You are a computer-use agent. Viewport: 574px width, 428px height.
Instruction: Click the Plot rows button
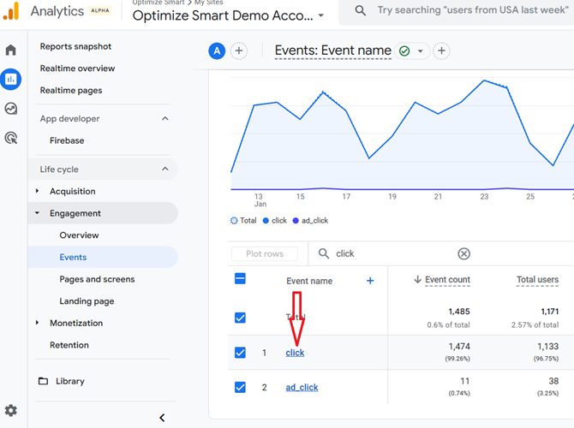point(265,254)
